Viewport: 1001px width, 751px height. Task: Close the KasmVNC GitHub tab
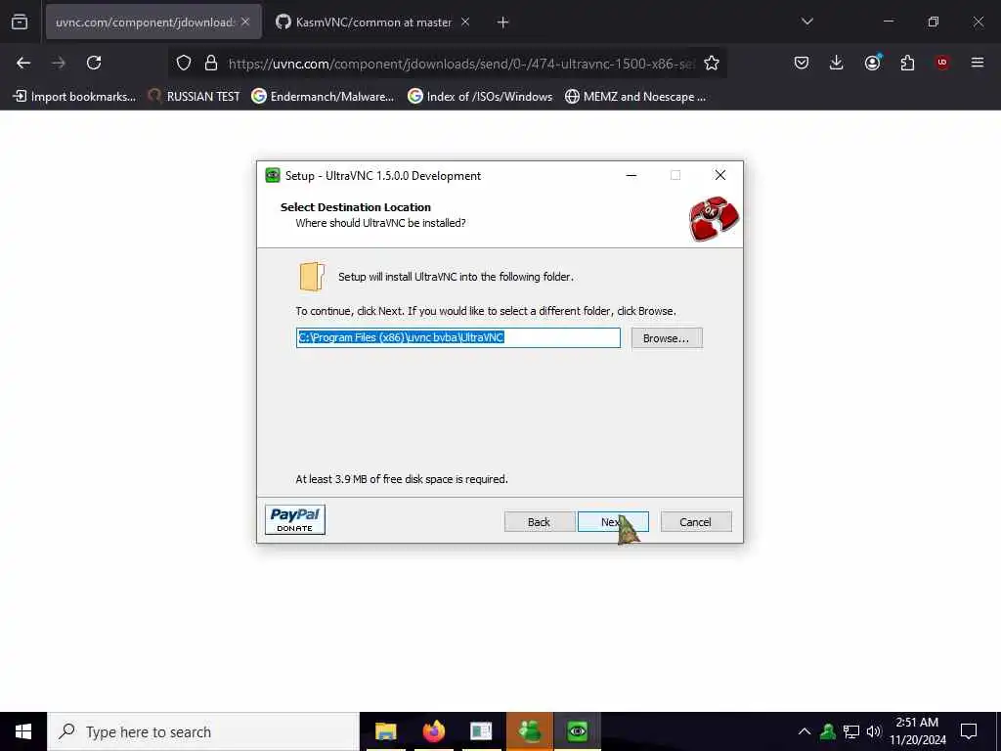465,22
